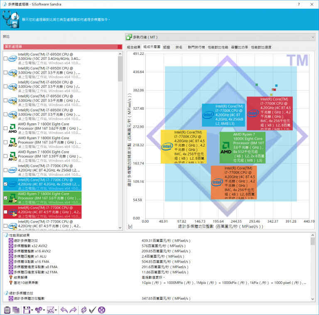The width and height of the screenshot is (319, 315).
Task: Check the AMD Ryzen 7 1800X 3.59 checkbox
Action: (5, 156)
